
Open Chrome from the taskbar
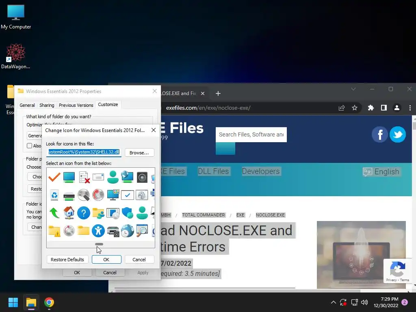[49, 302]
